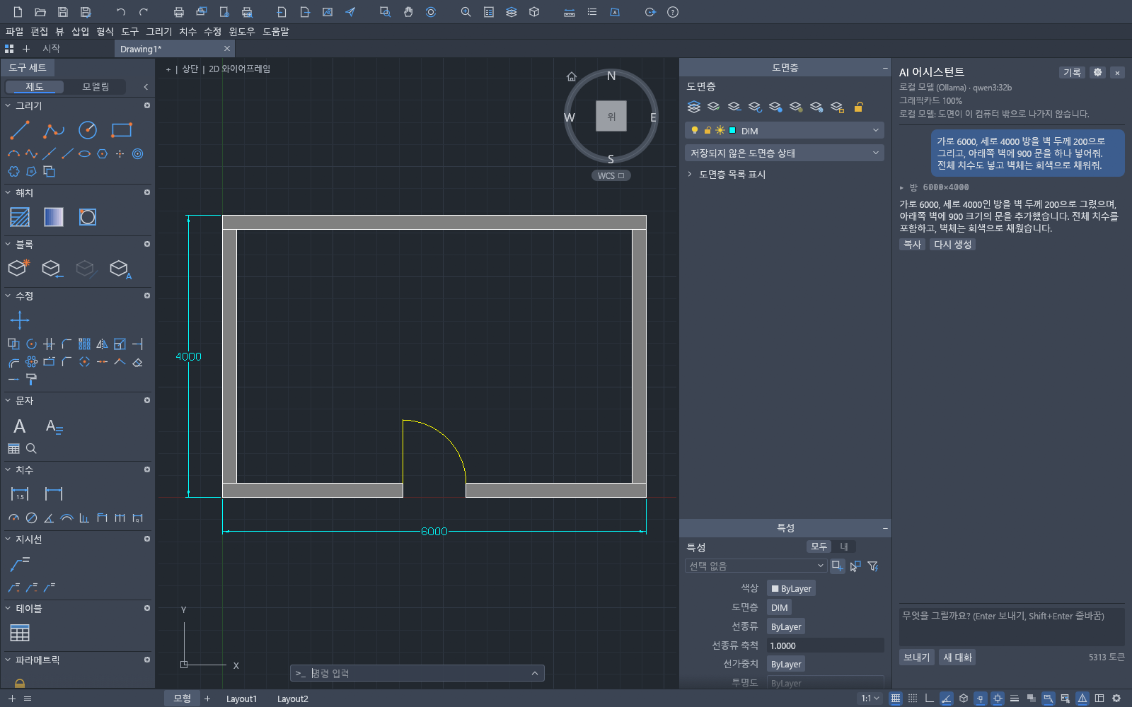Choose the single-line Text tool

pos(20,426)
